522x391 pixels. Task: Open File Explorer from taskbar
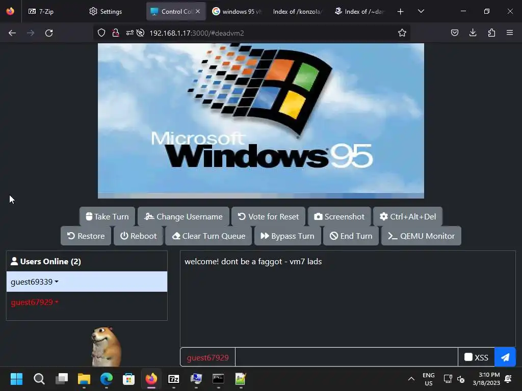(84, 379)
